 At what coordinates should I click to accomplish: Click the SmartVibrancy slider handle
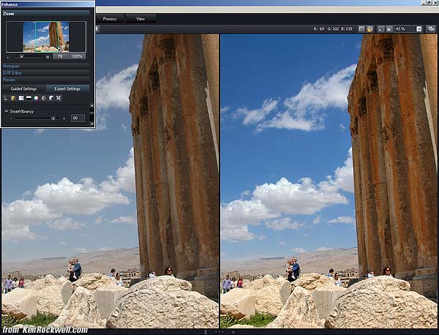click(x=53, y=118)
